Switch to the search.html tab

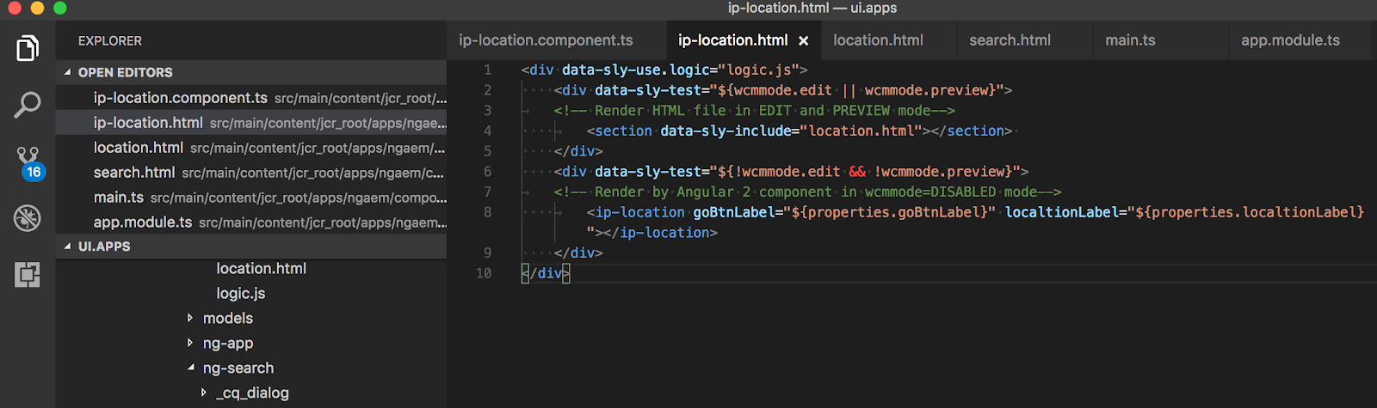[1010, 40]
